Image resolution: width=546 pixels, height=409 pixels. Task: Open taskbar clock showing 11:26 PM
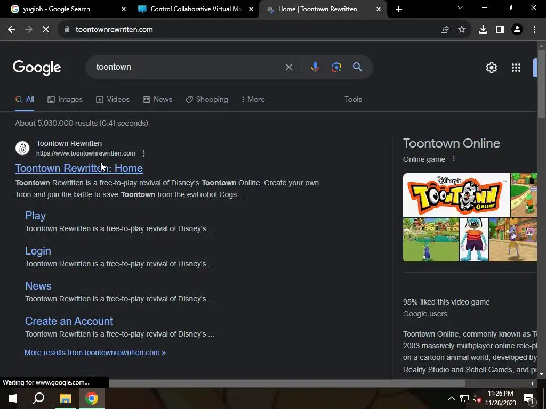coord(501,398)
